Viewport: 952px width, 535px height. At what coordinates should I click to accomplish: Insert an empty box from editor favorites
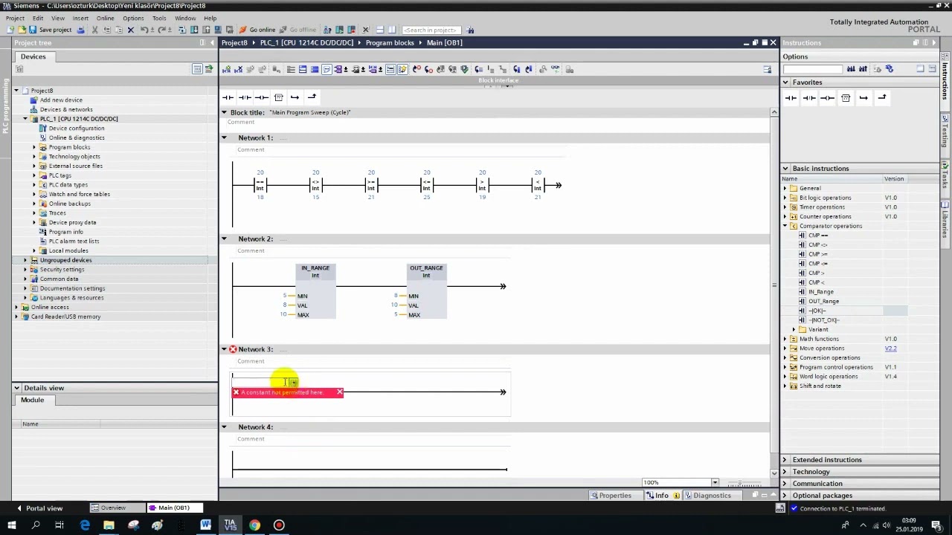[x=279, y=97]
